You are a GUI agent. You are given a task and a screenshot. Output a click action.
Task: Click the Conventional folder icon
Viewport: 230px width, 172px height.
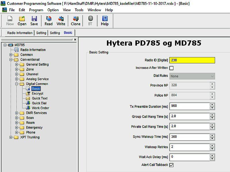tap(16, 60)
